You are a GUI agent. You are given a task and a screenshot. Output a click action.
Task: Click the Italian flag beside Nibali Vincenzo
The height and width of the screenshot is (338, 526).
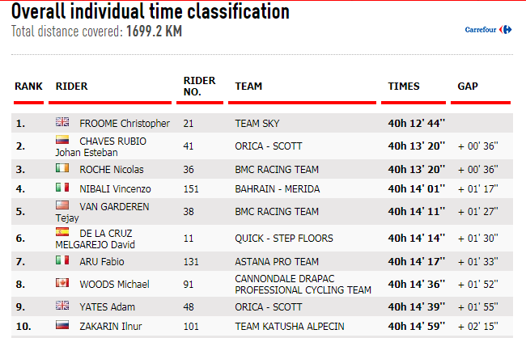[x=62, y=187]
